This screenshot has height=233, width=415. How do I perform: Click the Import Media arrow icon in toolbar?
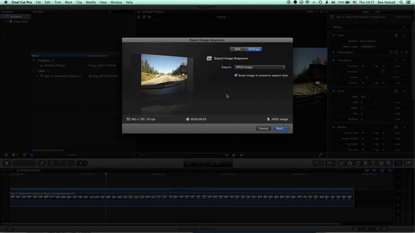tap(7, 163)
